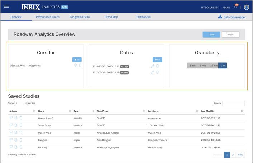Screen dimensions: 253x163
Task: Click the Next page button
Action: pyautogui.click(x=240, y=155)
